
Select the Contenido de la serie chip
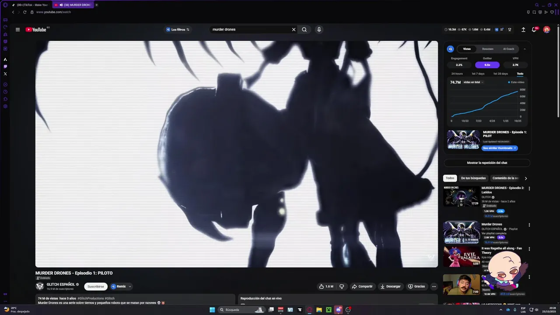point(505,178)
